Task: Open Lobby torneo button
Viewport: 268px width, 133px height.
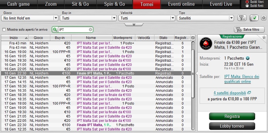Action: tap(232, 126)
